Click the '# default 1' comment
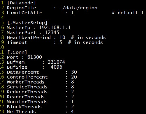 [x=128, y=13]
